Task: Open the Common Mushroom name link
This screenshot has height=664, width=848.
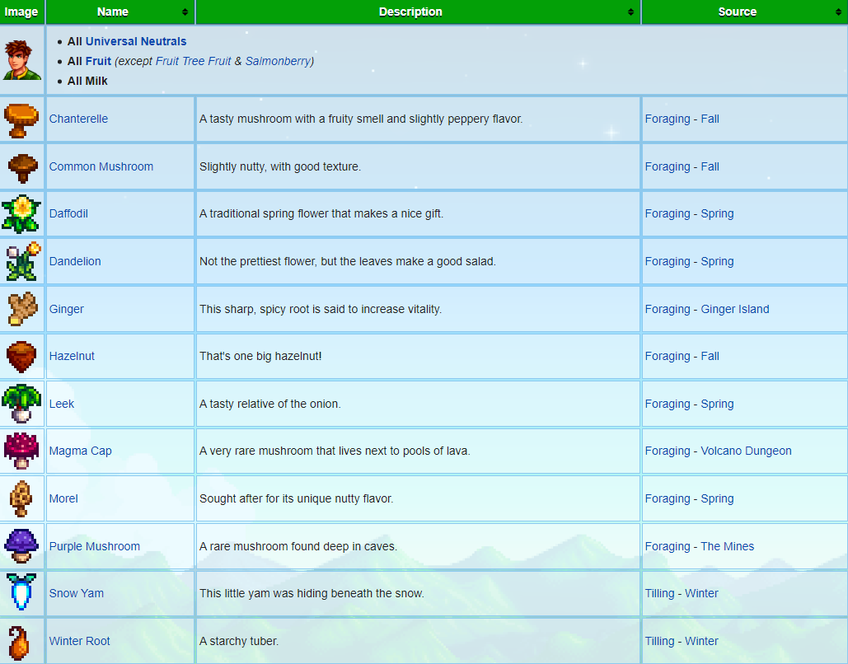Action: (101, 166)
